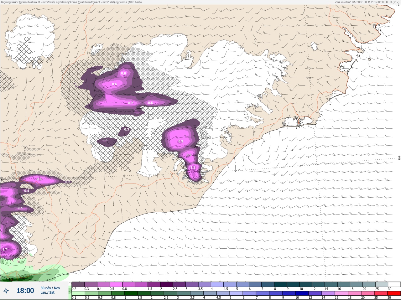This screenshot has height=300, width=401.
Task: Pick the bright red legend swatch labeled 30
Action: pyautogui.click(x=394, y=294)
